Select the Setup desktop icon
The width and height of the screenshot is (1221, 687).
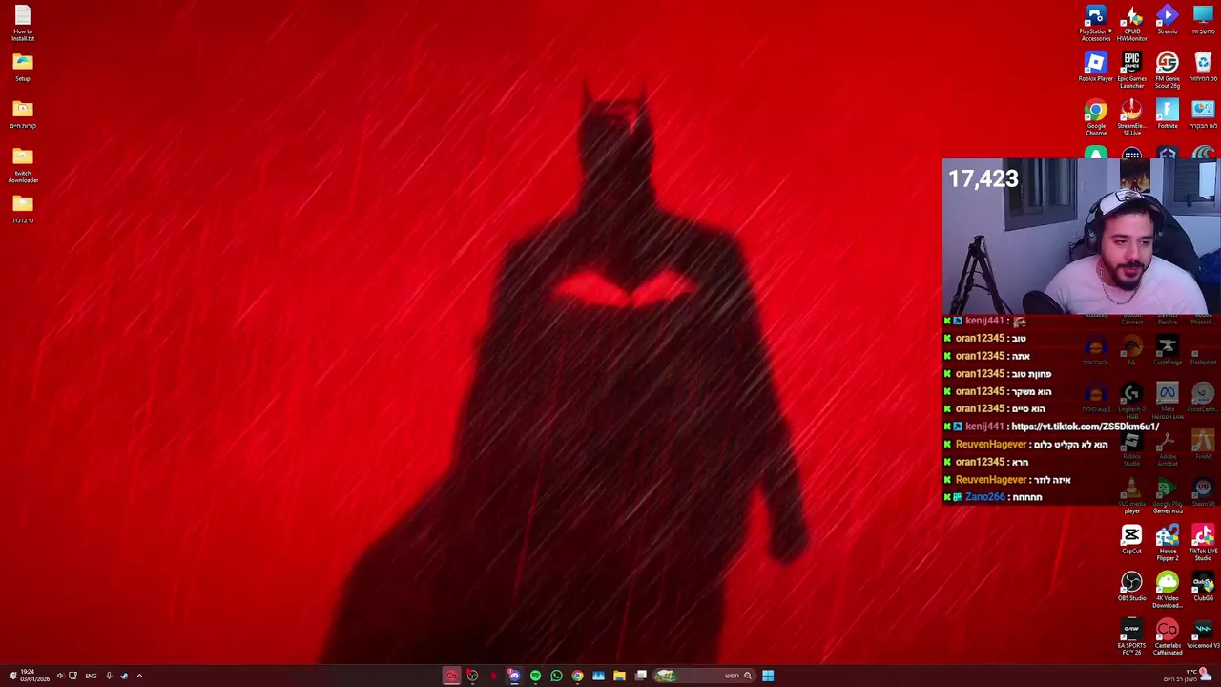point(23,68)
